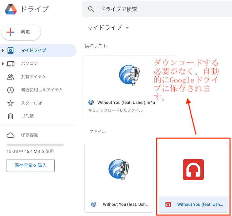Click the blue highlighted Without You (feat. Ush... name
The height and width of the screenshot is (216, 232).
tap(200, 204)
